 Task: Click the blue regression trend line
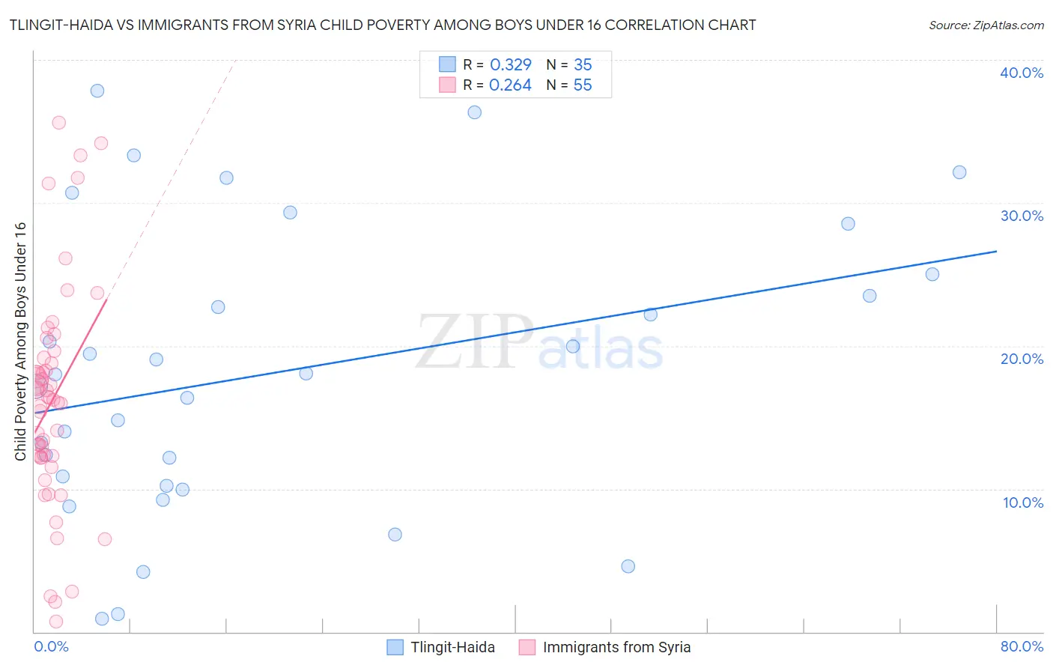(x=515, y=332)
